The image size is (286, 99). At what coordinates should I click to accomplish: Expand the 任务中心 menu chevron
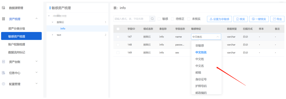37,72
